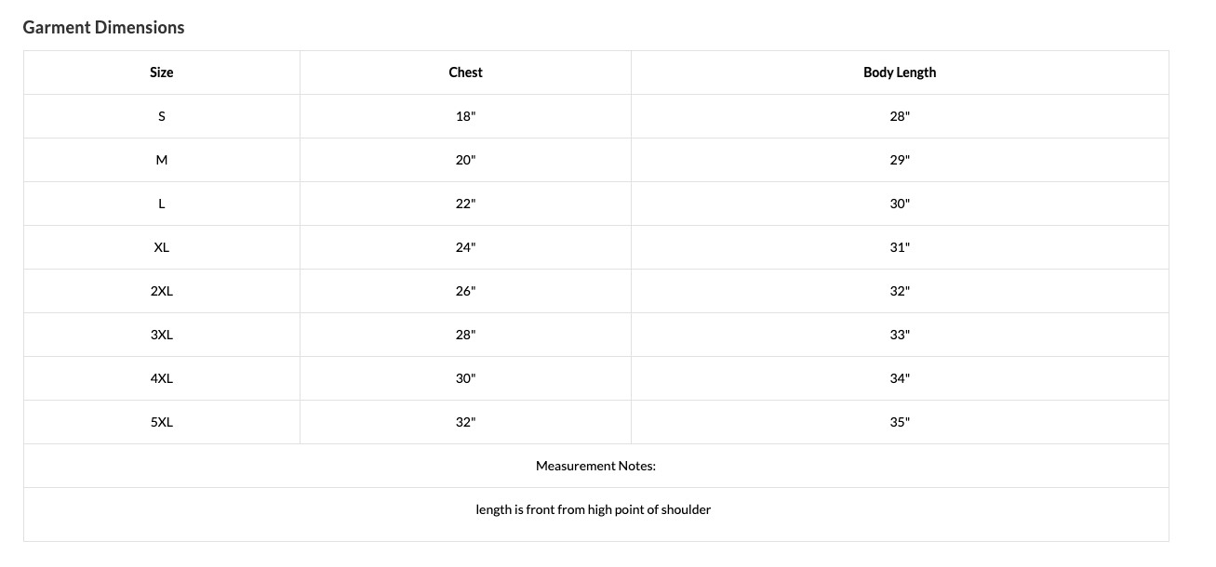Screen dimensions: 1216x567
Task: Click the S size row label
Action: (x=162, y=116)
